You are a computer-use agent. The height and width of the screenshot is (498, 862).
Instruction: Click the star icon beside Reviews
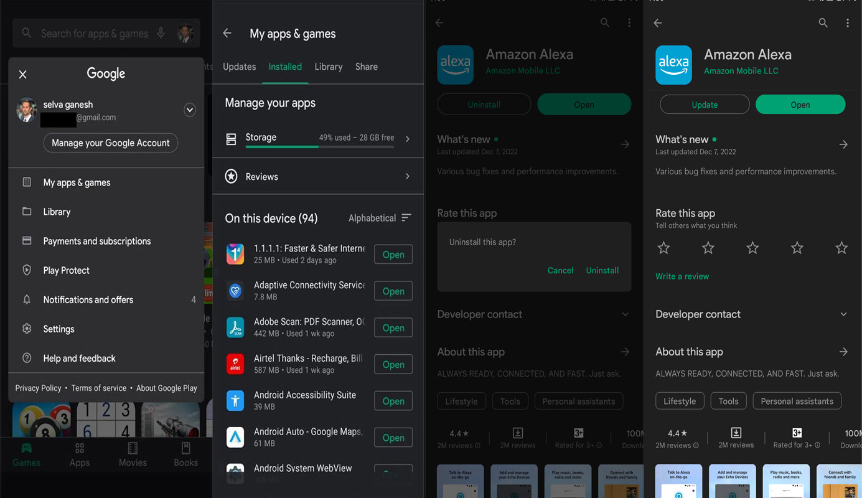pyautogui.click(x=231, y=177)
